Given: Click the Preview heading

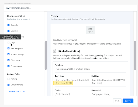Looking at the screenshot, I should coord(54,16).
